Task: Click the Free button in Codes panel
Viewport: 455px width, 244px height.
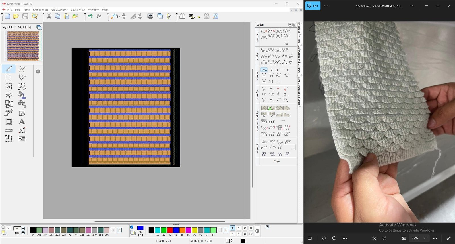Action: point(276,161)
